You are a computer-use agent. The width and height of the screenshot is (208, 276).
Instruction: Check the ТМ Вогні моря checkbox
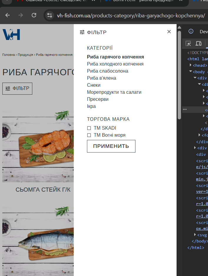coord(89,135)
